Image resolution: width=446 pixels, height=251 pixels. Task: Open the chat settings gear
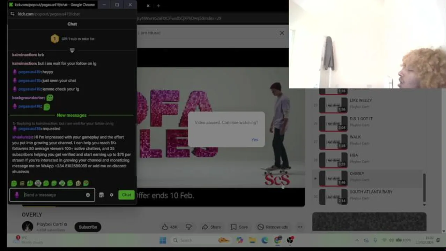click(x=112, y=195)
